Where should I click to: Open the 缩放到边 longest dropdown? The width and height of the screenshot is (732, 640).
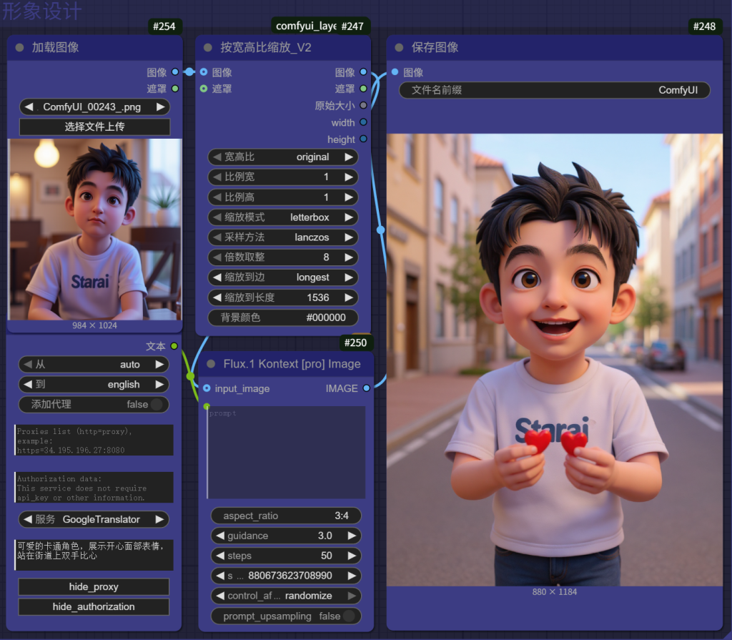283,277
